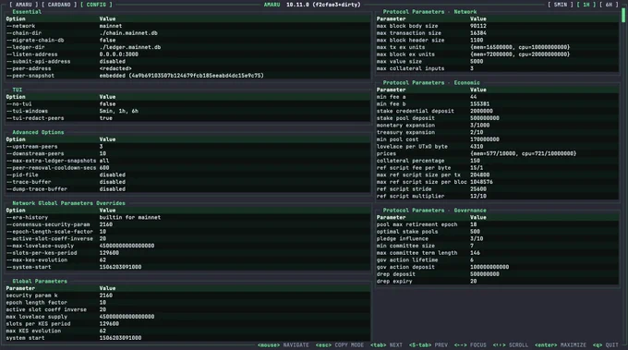
Task: Focus the Advanced Options panel title
Action: pos(38,132)
